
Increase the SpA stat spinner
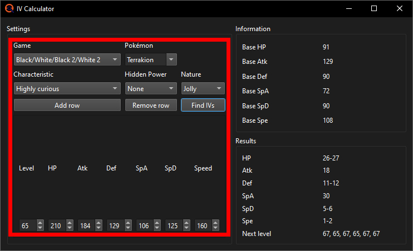(156, 223)
